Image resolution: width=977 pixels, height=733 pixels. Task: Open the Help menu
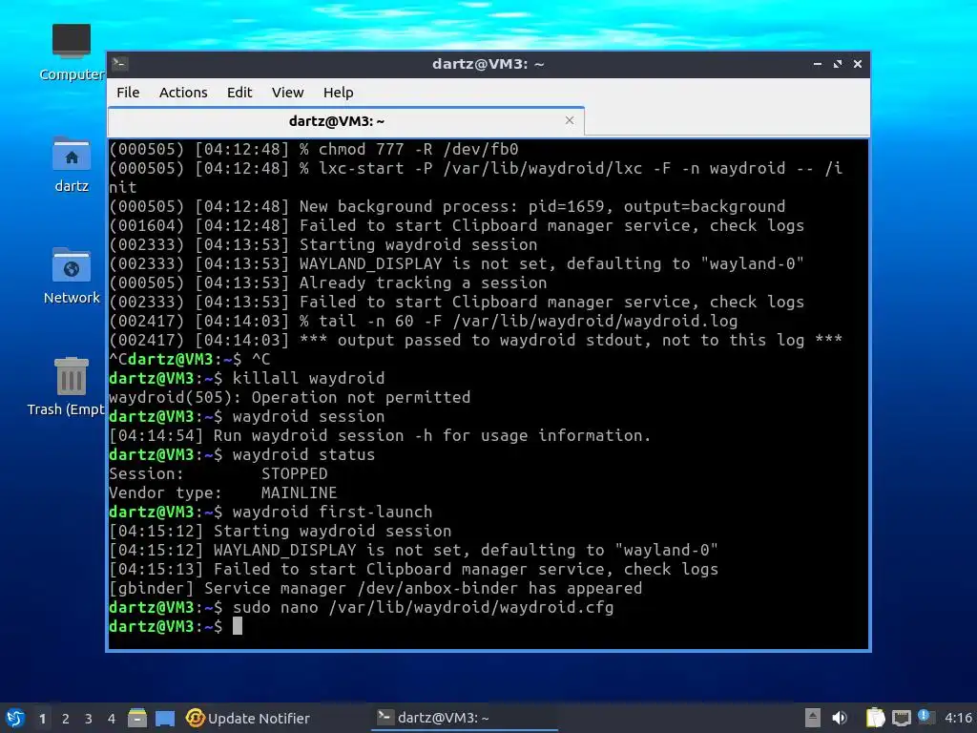click(339, 93)
